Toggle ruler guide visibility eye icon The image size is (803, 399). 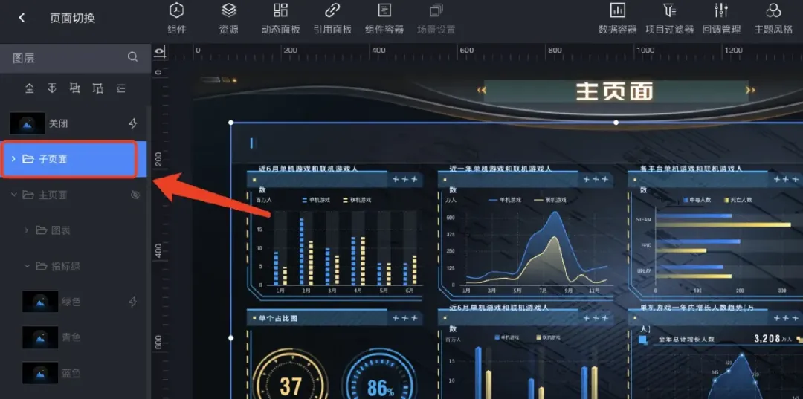161,52
